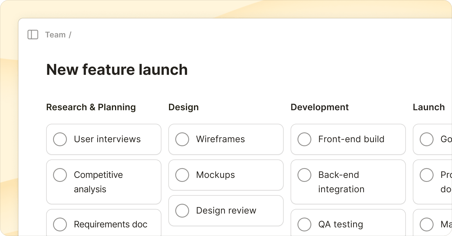The width and height of the screenshot is (452, 236).
Task: Select the Back-end integration card title
Action: pos(341,182)
